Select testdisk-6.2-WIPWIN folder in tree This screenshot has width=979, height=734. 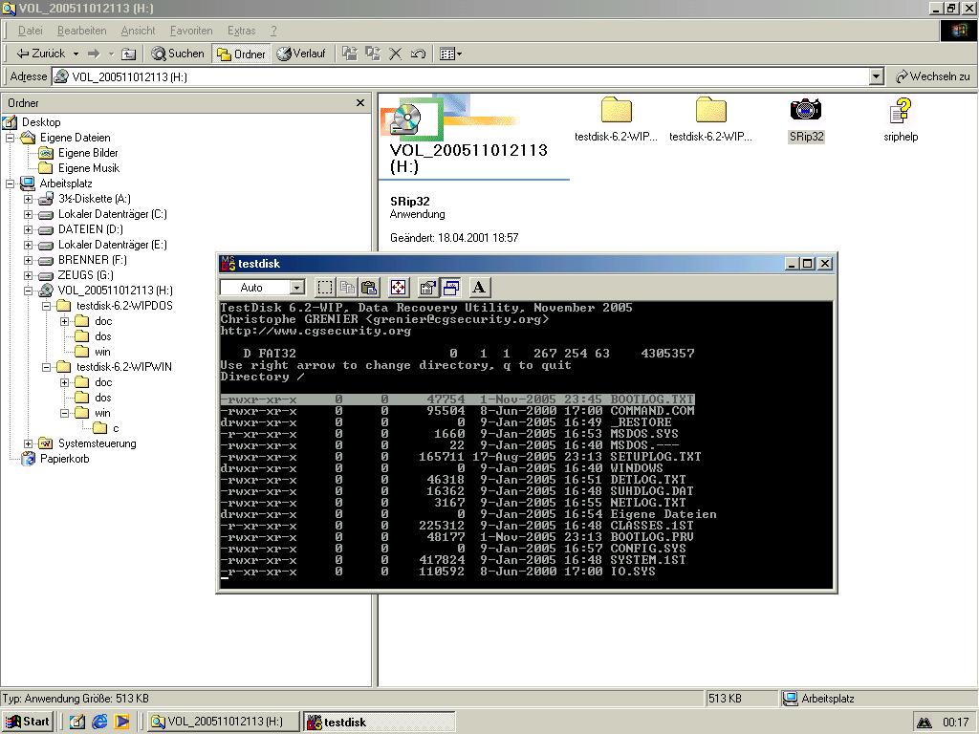[123, 367]
